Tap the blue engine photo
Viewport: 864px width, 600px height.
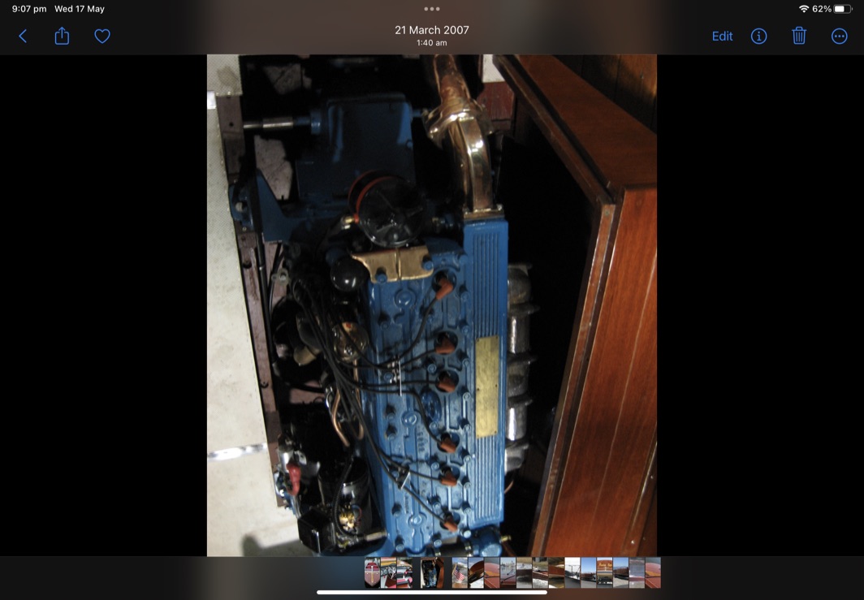[431, 305]
